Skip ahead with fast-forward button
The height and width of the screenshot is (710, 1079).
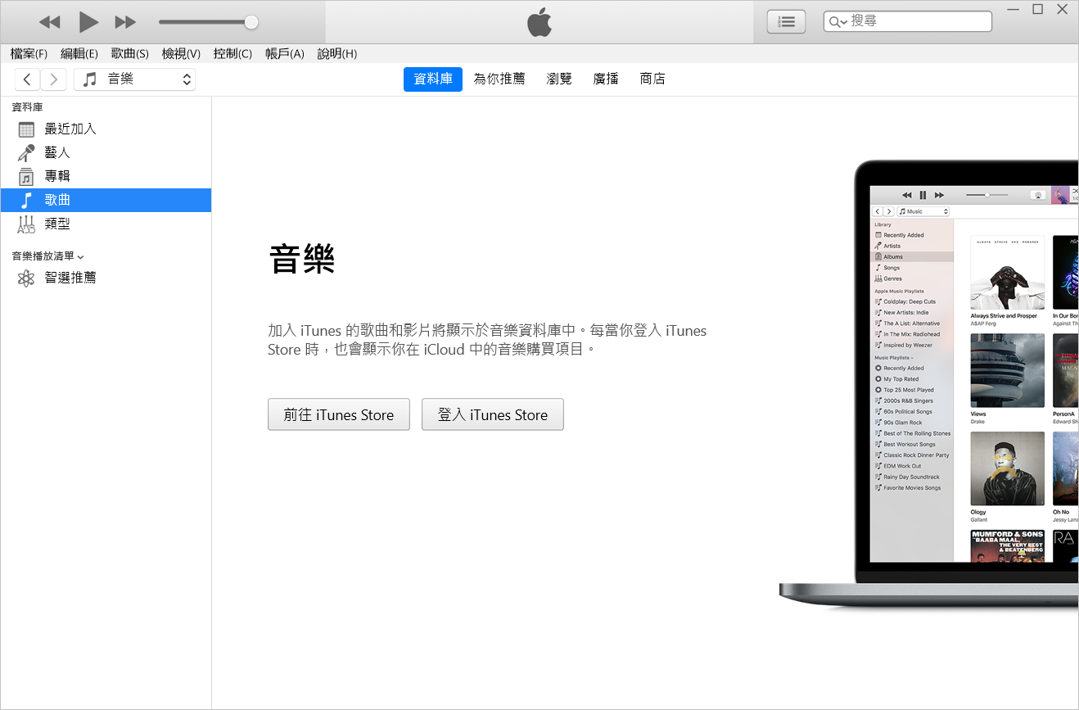click(x=125, y=22)
